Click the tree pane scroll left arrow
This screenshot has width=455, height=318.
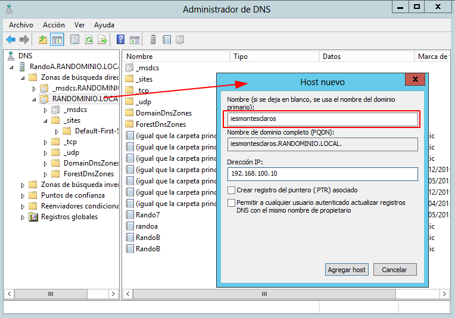tap(10, 294)
